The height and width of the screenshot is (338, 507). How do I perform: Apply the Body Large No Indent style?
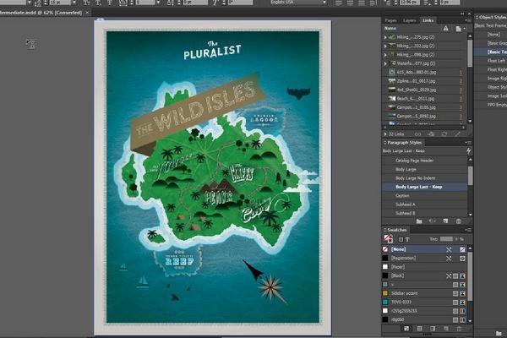pyautogui.click(x=424, y=178)
